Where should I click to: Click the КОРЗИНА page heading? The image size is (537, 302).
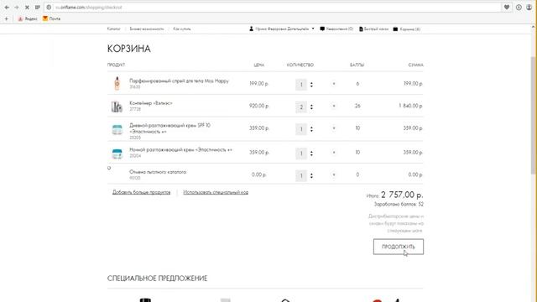point(128,49)
